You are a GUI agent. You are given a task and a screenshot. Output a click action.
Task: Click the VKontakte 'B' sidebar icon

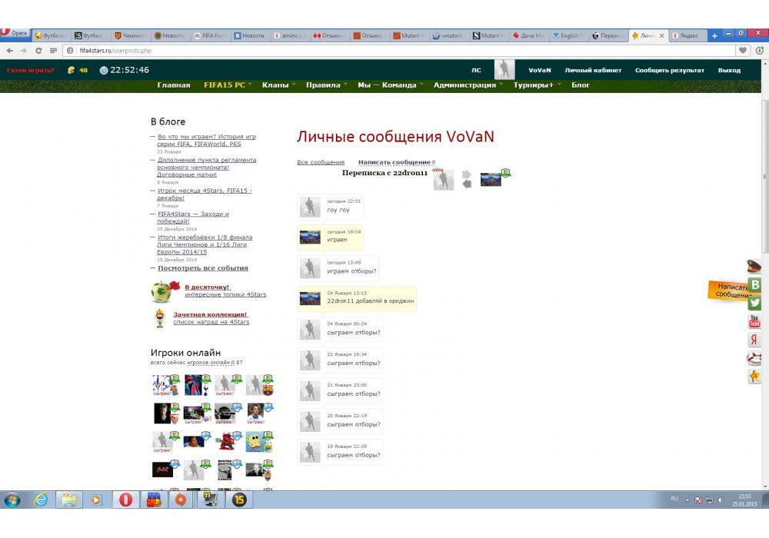coord(755,284)
